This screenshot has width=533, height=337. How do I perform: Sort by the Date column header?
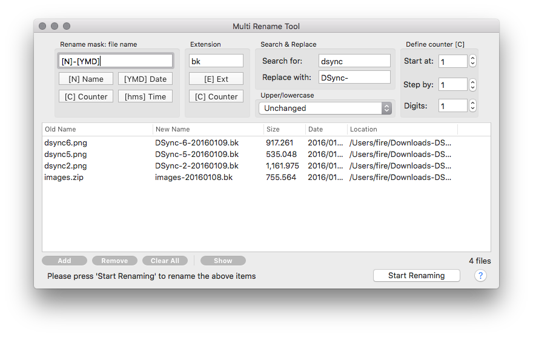click(326, 129)
